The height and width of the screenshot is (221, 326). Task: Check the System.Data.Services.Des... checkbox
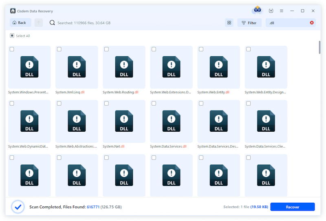coord(201,104)
